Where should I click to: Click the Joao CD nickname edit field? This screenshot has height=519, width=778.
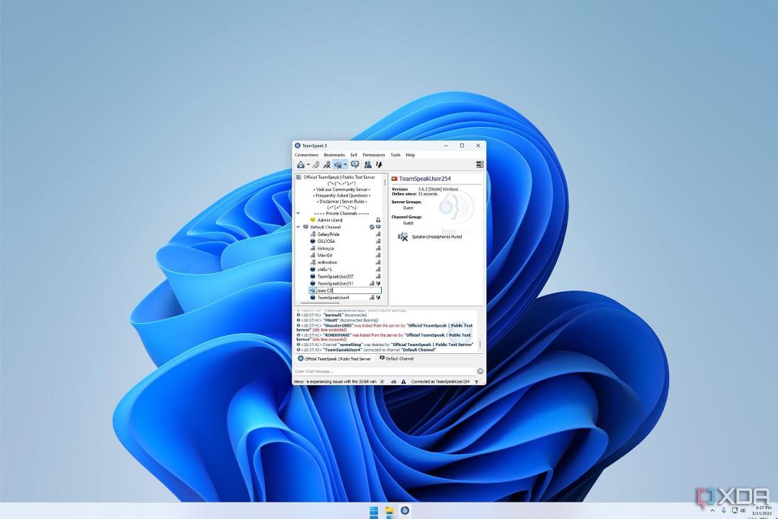349,290
